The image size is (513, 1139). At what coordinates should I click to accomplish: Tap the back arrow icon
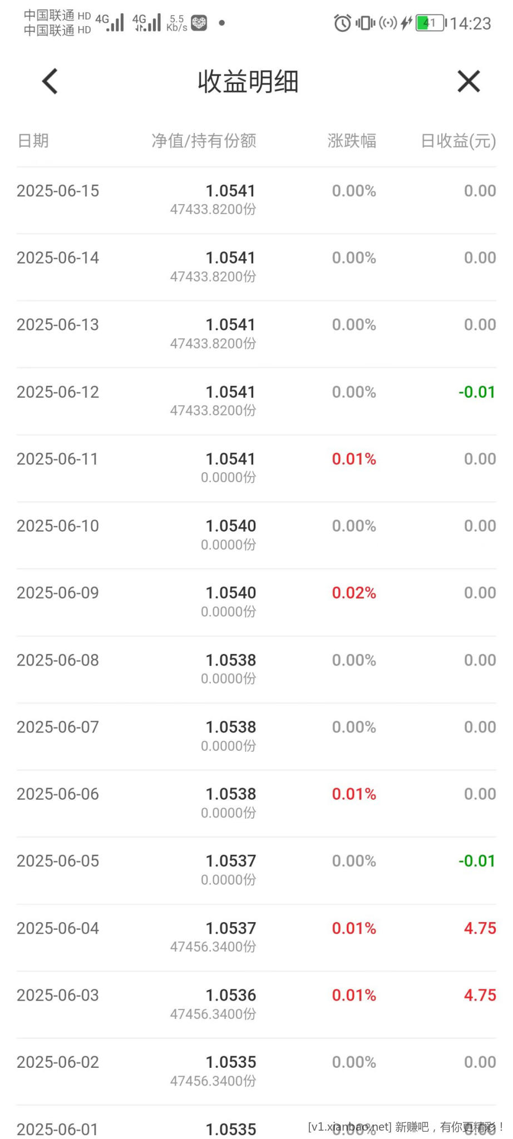[x=50, y=82]
